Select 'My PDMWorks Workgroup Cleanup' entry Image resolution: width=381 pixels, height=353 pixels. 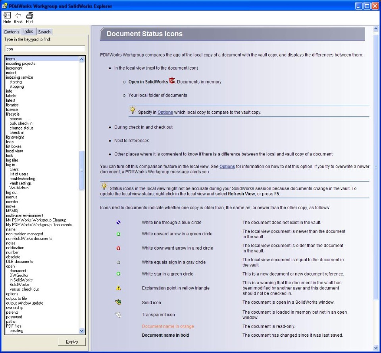[36, 220]
